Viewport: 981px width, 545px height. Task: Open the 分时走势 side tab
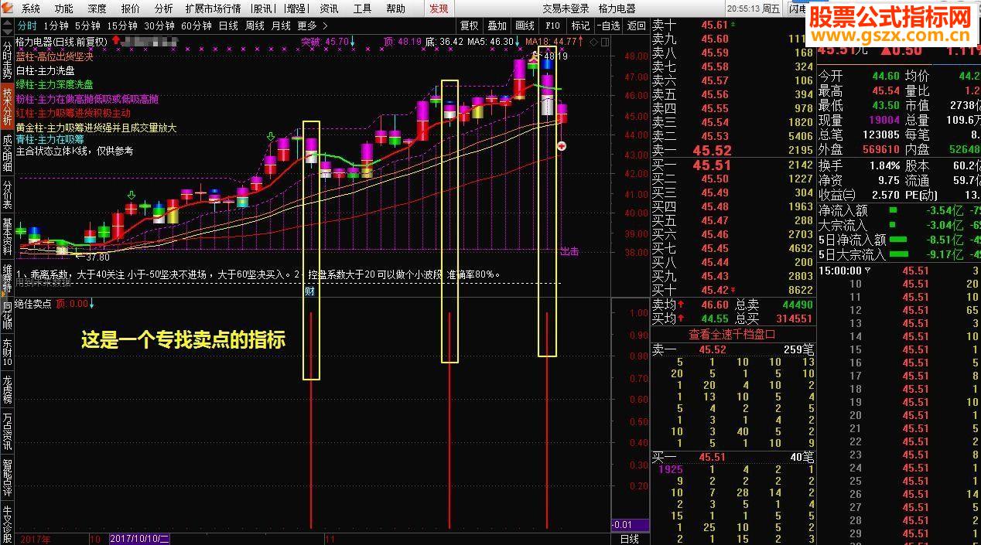(x=7, y=60)
